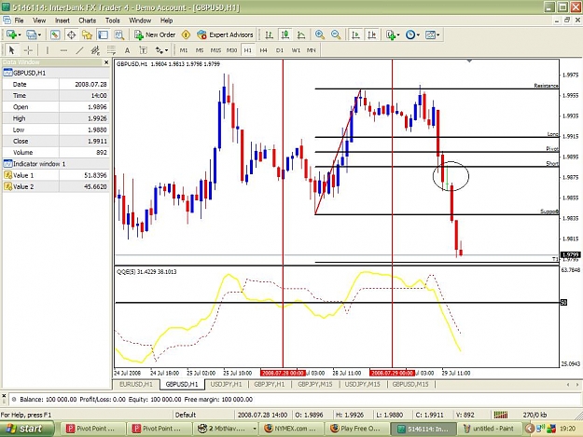583x437 pixels.
Task: Open the Profiles toolbar icon
Action: tap(31, 34)
